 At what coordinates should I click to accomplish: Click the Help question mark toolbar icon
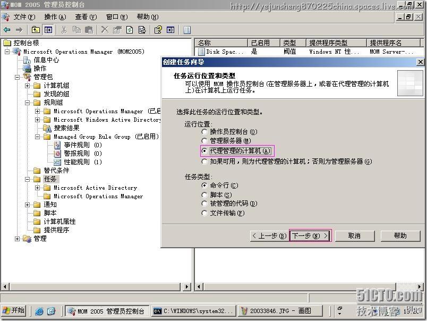click(158, 30)
